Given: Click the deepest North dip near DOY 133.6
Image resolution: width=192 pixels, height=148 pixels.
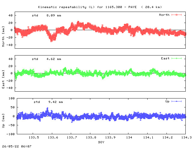Looking at the screenshot, I should click(51, 41).
